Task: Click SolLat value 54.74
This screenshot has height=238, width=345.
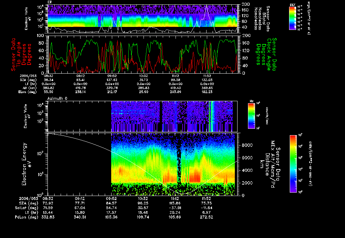Action: click(112, 208)
